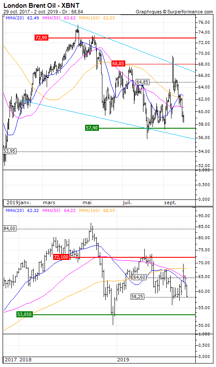The height and width of the screenshot is (367, 216).
Task: Click the green 53,050 support label
Action: coord(24,314)
